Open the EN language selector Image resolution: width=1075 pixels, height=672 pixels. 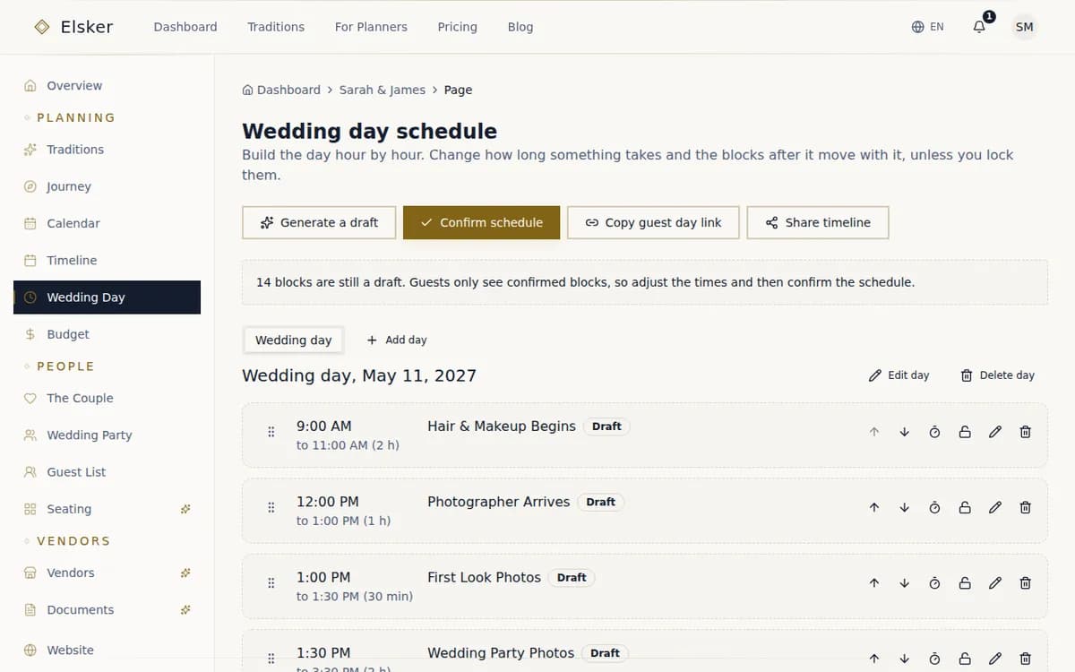pyautogui.click(x=927, y=27)
